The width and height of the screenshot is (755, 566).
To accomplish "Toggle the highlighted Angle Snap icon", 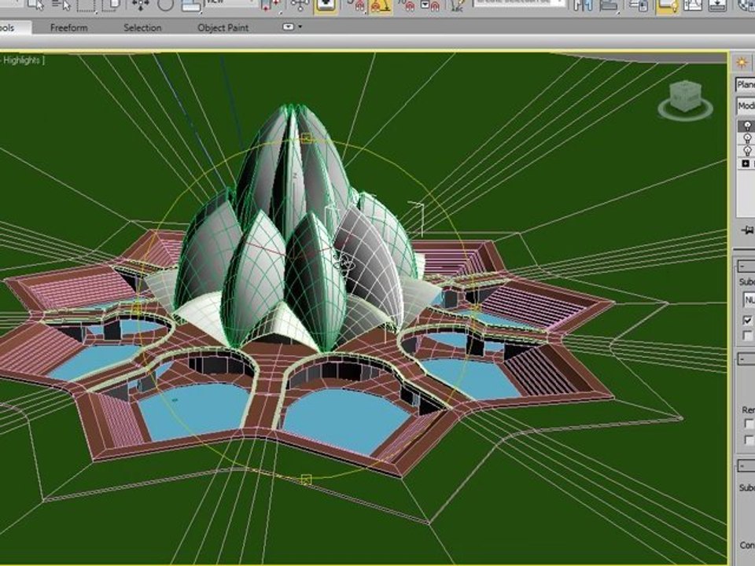I will 381,6.
